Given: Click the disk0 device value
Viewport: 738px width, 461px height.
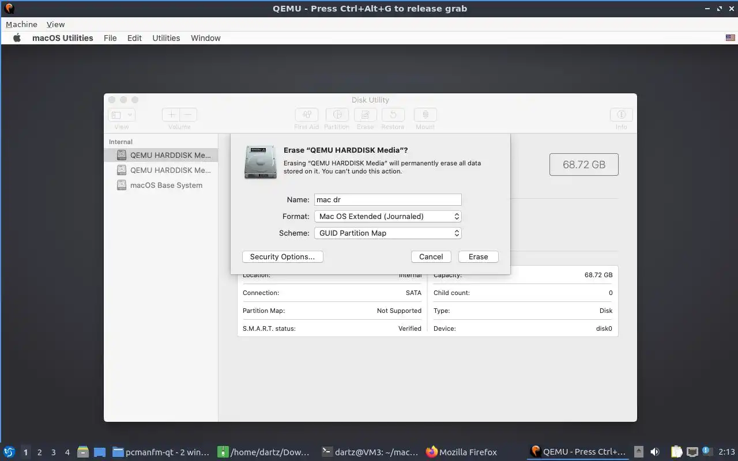Looking at the screenshot, I should click(604, 328).
